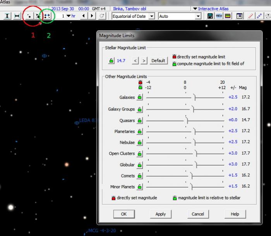271x236 pixels.
Task: Click the Galaxies magnitude slider handle
Action: pyautogui.click(x=194, y=97)
